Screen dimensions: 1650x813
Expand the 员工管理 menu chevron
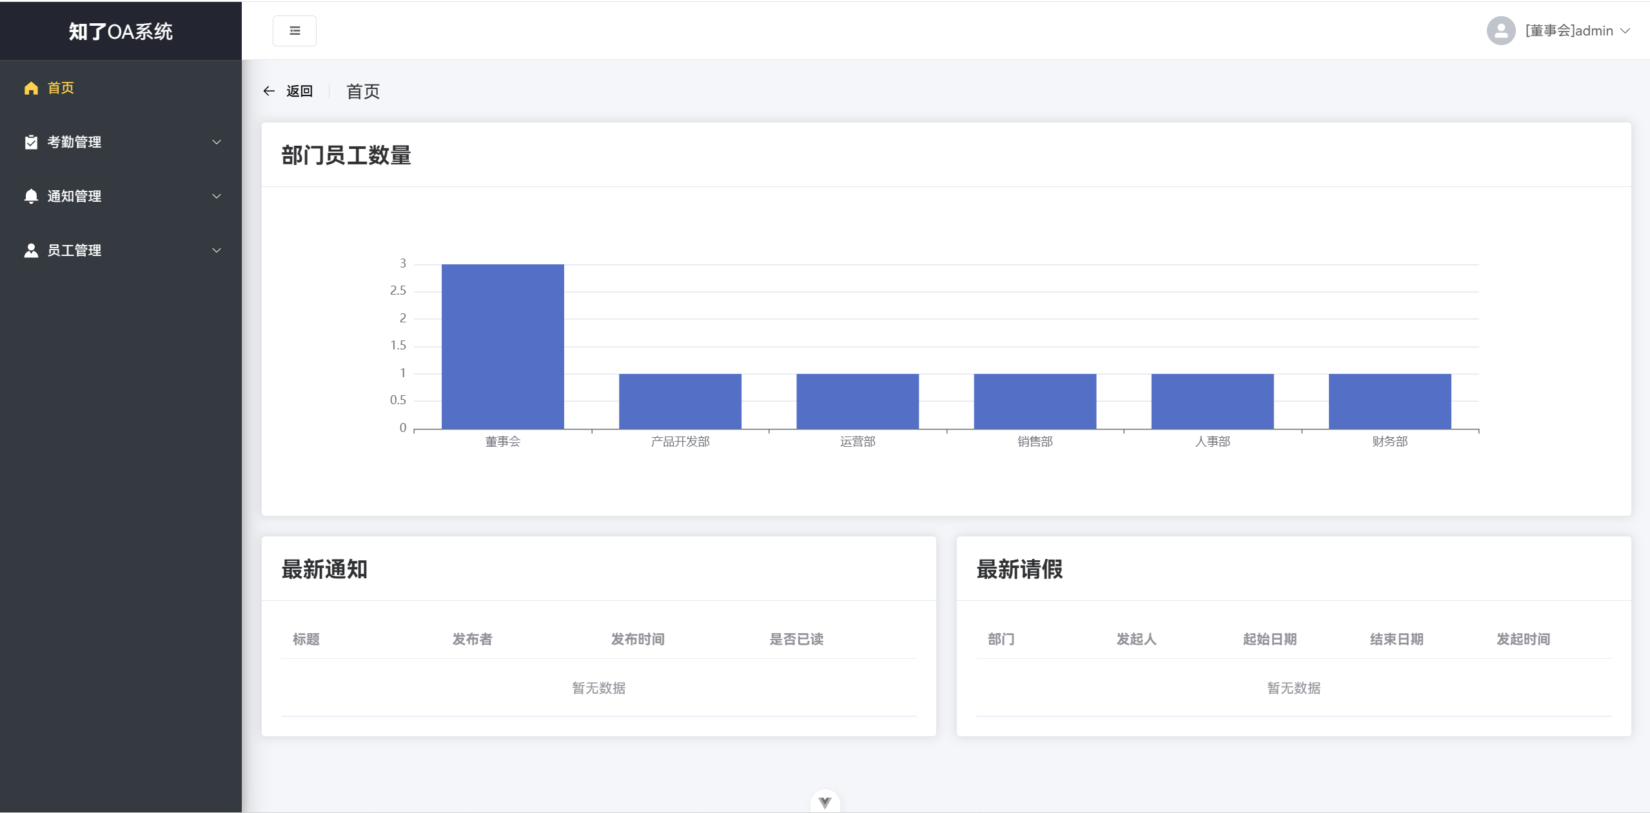click(217, 250)
